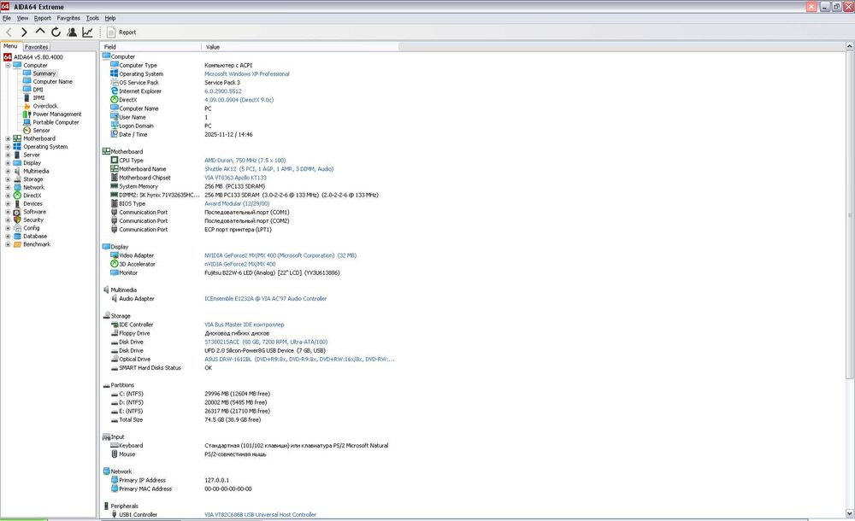Expand the Multimedia tree node
The image size is (855, 521).
[x=8, y=172]
